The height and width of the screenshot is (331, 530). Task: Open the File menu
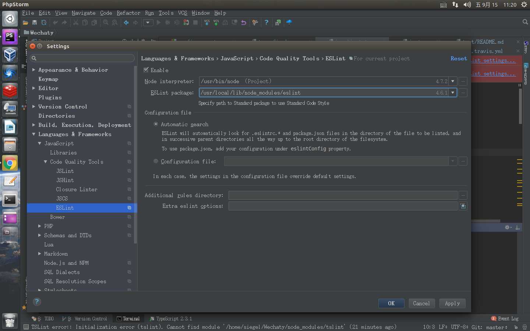click(28, 13)
